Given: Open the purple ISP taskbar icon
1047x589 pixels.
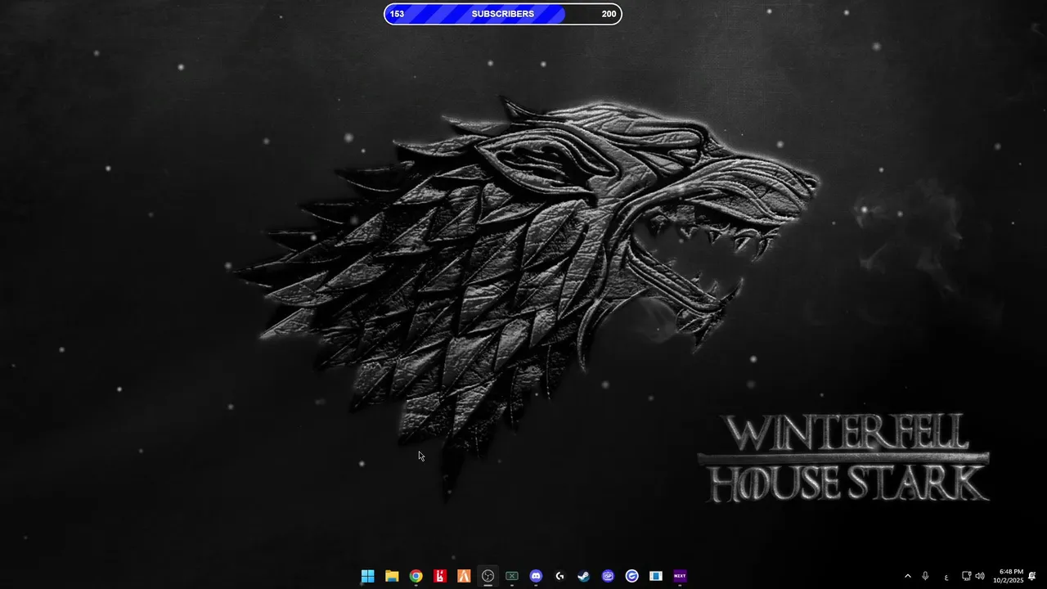Looking at the screenshot, I should [608, 576].
